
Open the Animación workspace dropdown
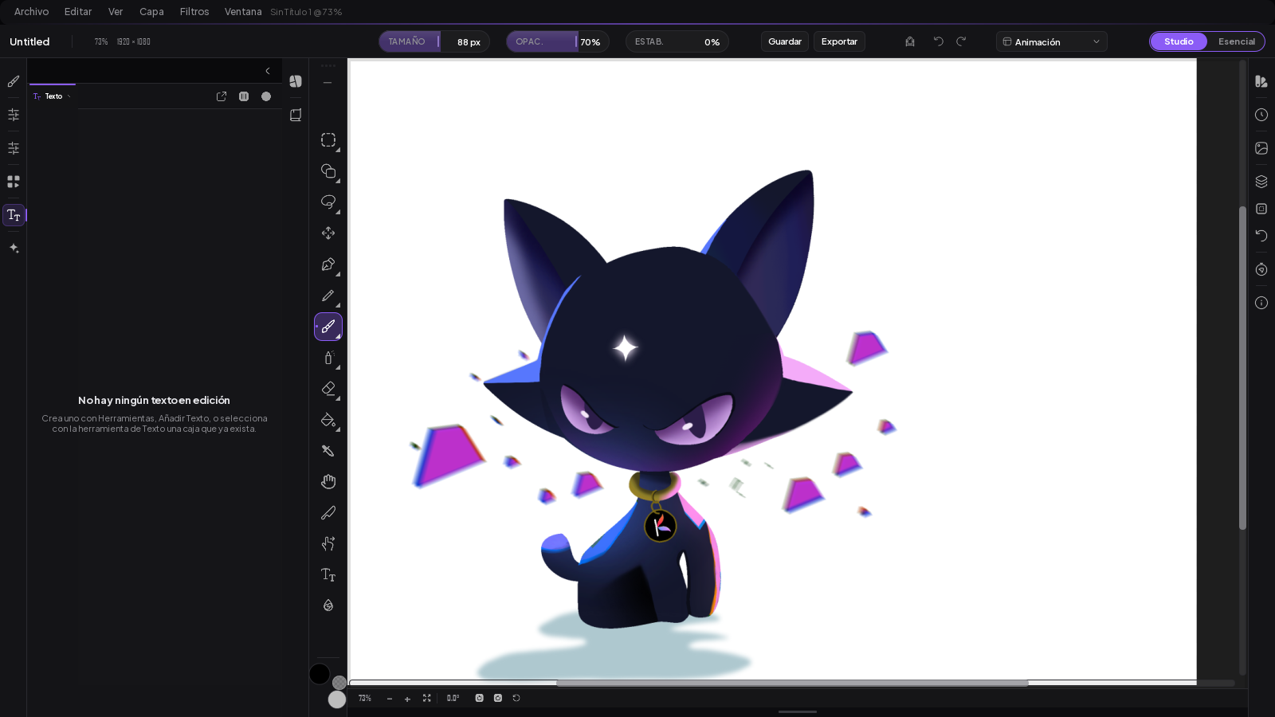tap(1052, 41)
